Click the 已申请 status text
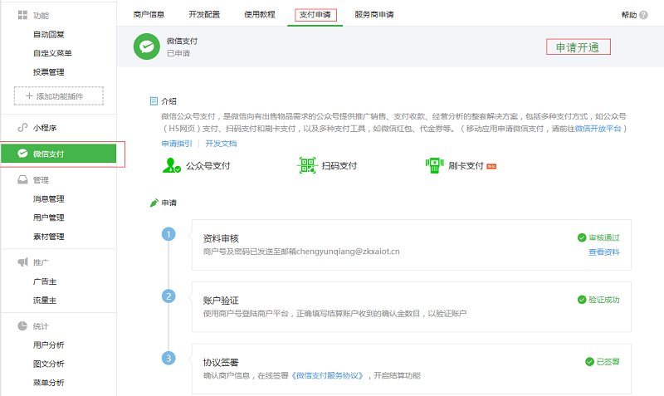The height and width of the screenshot is (396, 664). [178, 53]
